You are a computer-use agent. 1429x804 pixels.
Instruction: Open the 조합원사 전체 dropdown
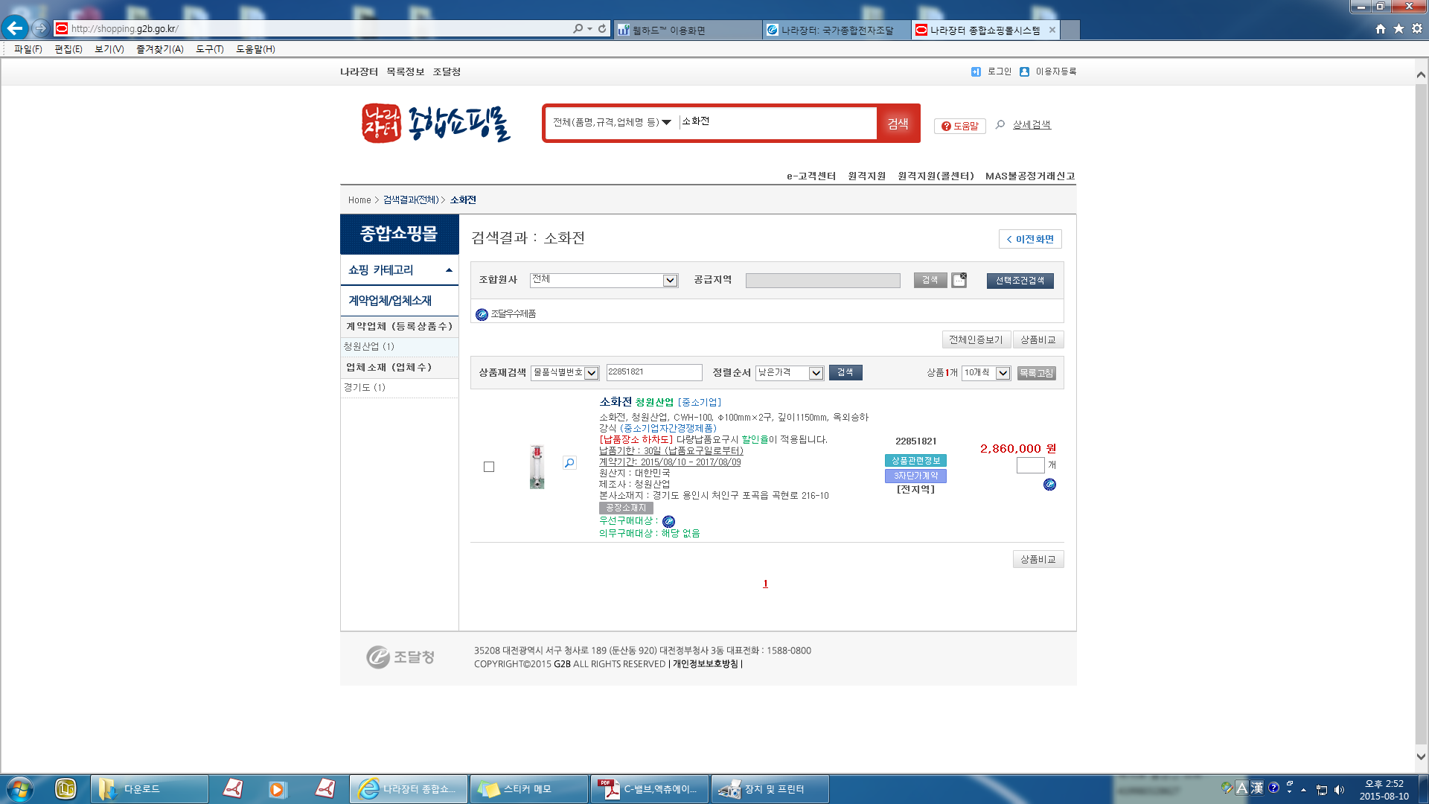pos(604,280)
